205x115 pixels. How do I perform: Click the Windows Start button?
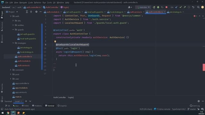coord(3,113)
